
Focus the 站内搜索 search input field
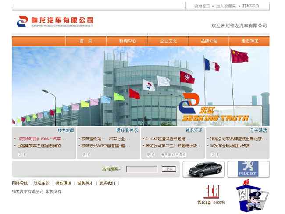click(142, 169)
